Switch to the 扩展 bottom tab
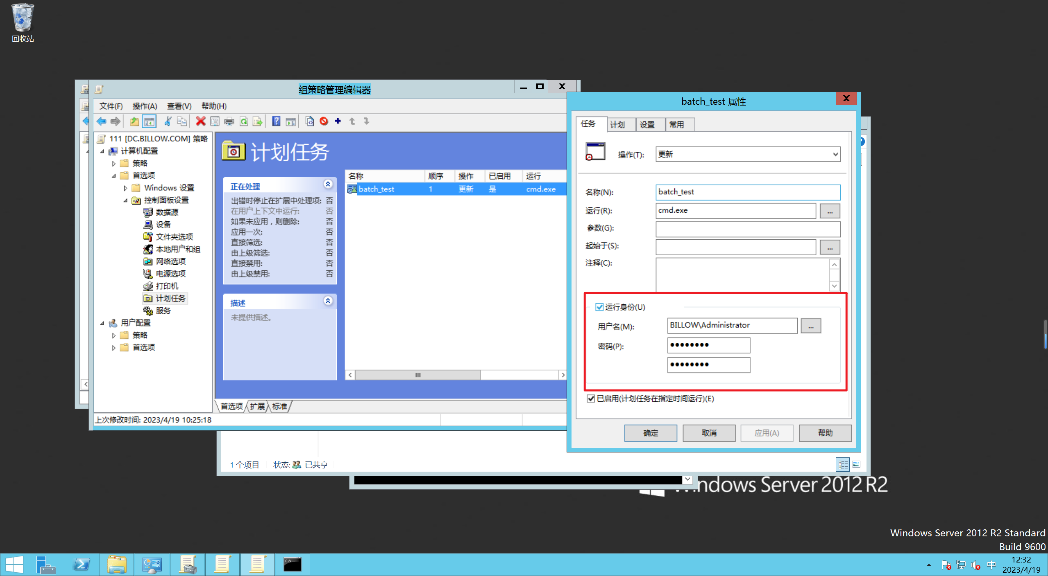The width and height of the screenshot is (1048, 576). (x=257, y=406)
